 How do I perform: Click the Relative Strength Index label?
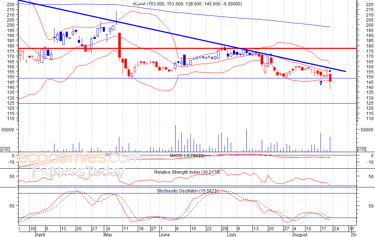(x=187, y=172)
